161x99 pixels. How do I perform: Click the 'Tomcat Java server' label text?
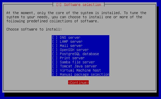click(78, 66)
